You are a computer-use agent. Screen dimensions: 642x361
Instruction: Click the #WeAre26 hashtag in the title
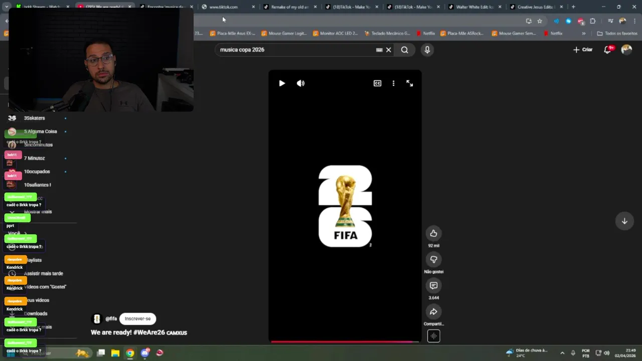(149, 332)
